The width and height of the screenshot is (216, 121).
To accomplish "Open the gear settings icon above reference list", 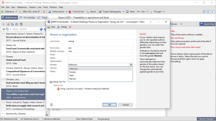I will click(4, 29).
